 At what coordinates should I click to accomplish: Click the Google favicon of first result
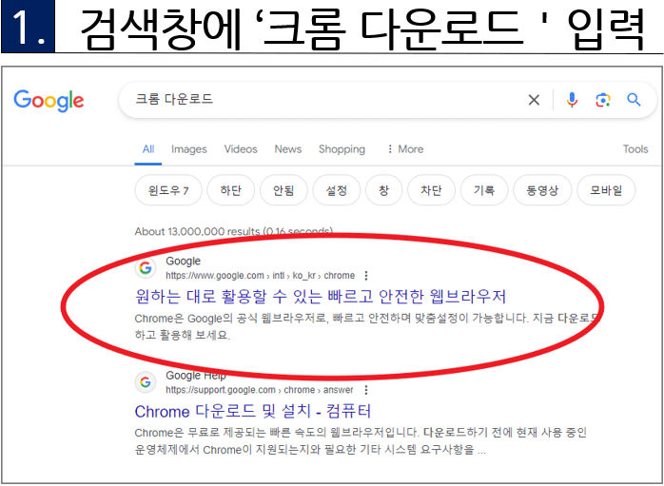pos(146,268)
